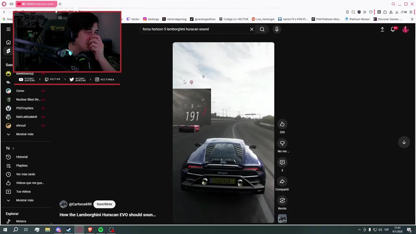Open Playlists in sidebar
This screenshot has width=416, height=234.
coord(22,166)
